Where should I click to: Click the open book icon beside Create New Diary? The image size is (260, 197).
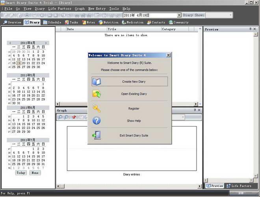click(97, 82)
